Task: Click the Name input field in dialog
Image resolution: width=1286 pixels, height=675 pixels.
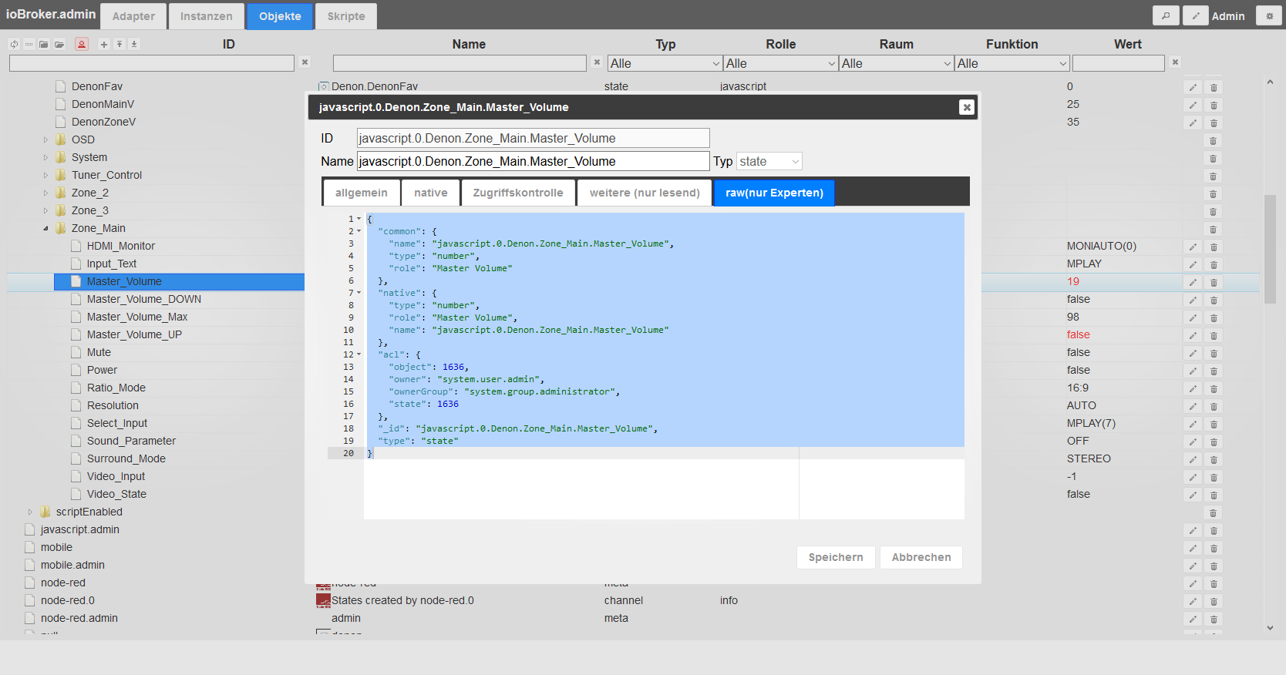Action: click(x=533, y=161)
